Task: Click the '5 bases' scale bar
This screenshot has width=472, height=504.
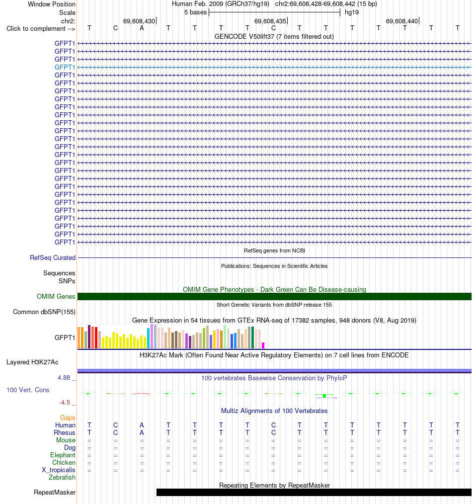Action: point(274,12)
